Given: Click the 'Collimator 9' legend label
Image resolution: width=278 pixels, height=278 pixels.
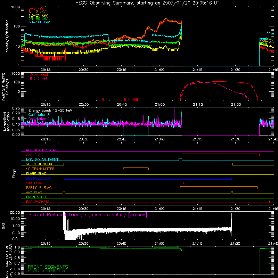Looking at the screenshot, I should pos(39,119).
